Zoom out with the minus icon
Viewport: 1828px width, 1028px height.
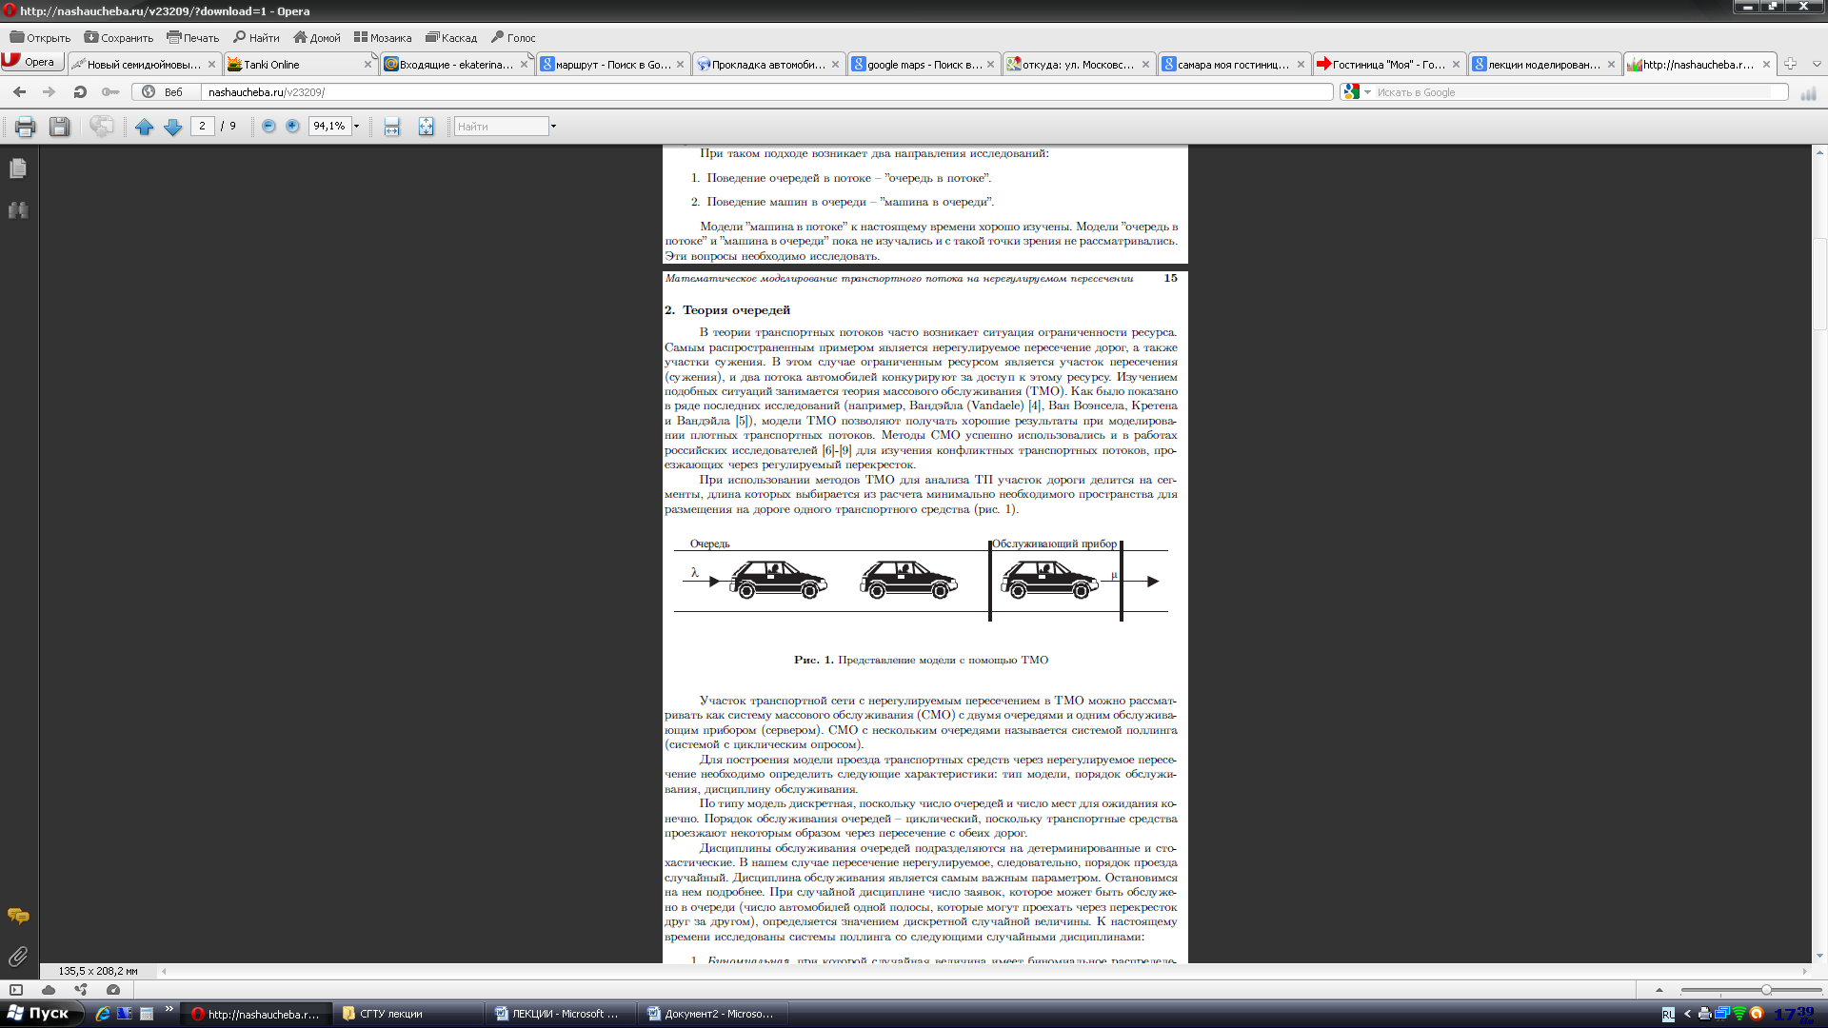268,127
